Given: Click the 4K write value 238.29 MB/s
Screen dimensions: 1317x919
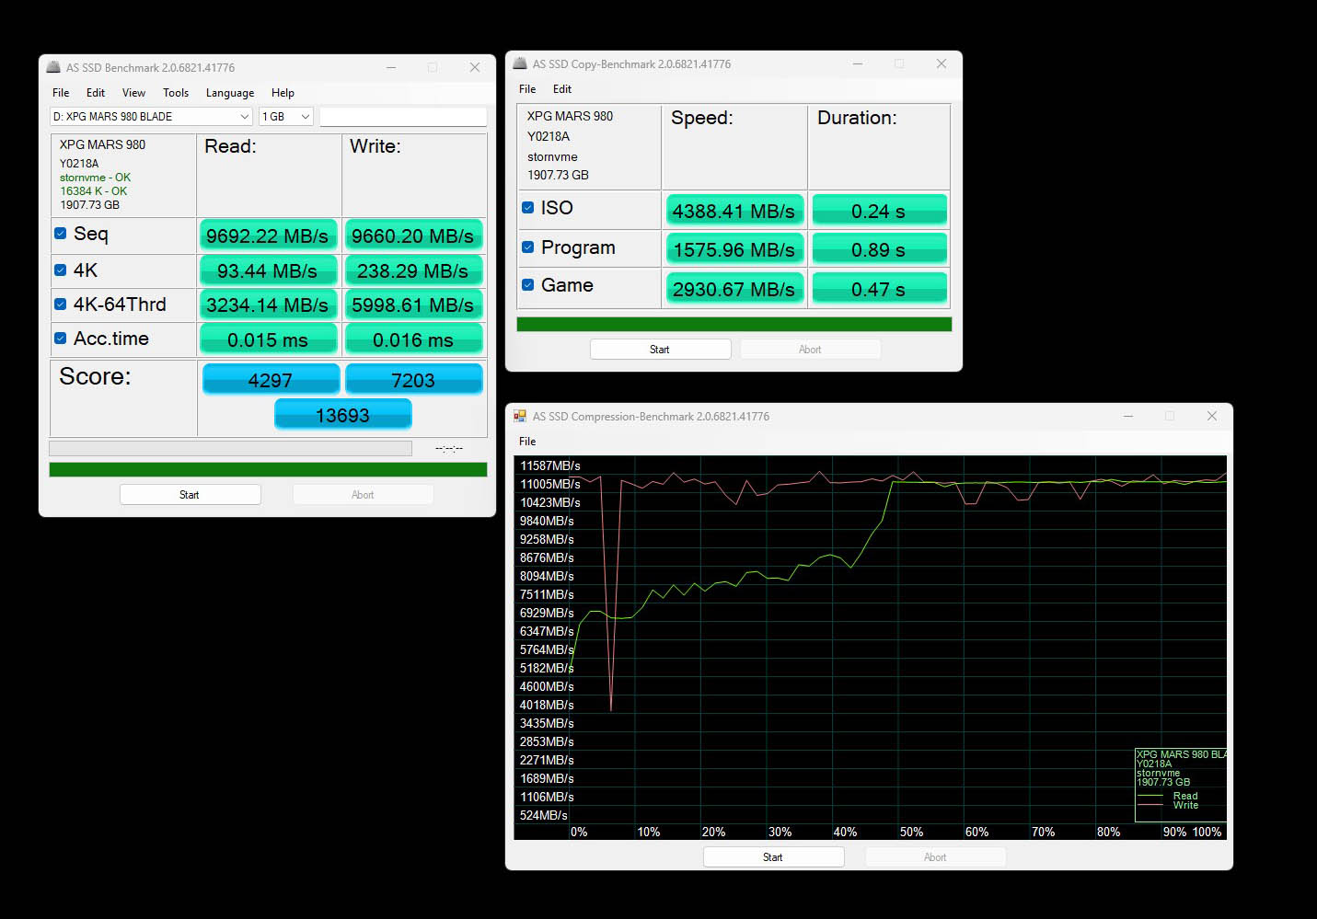Looking at the screenshot, I should (x=413, y=270).
